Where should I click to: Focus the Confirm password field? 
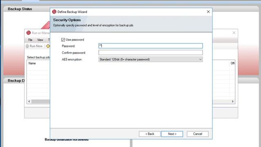pos(150,53)
